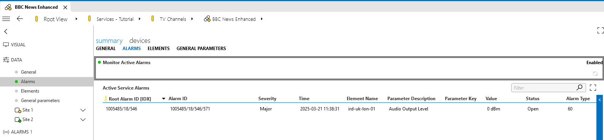Open dropdown arrow after TV Channels breadcrumb

click(192, 19)
